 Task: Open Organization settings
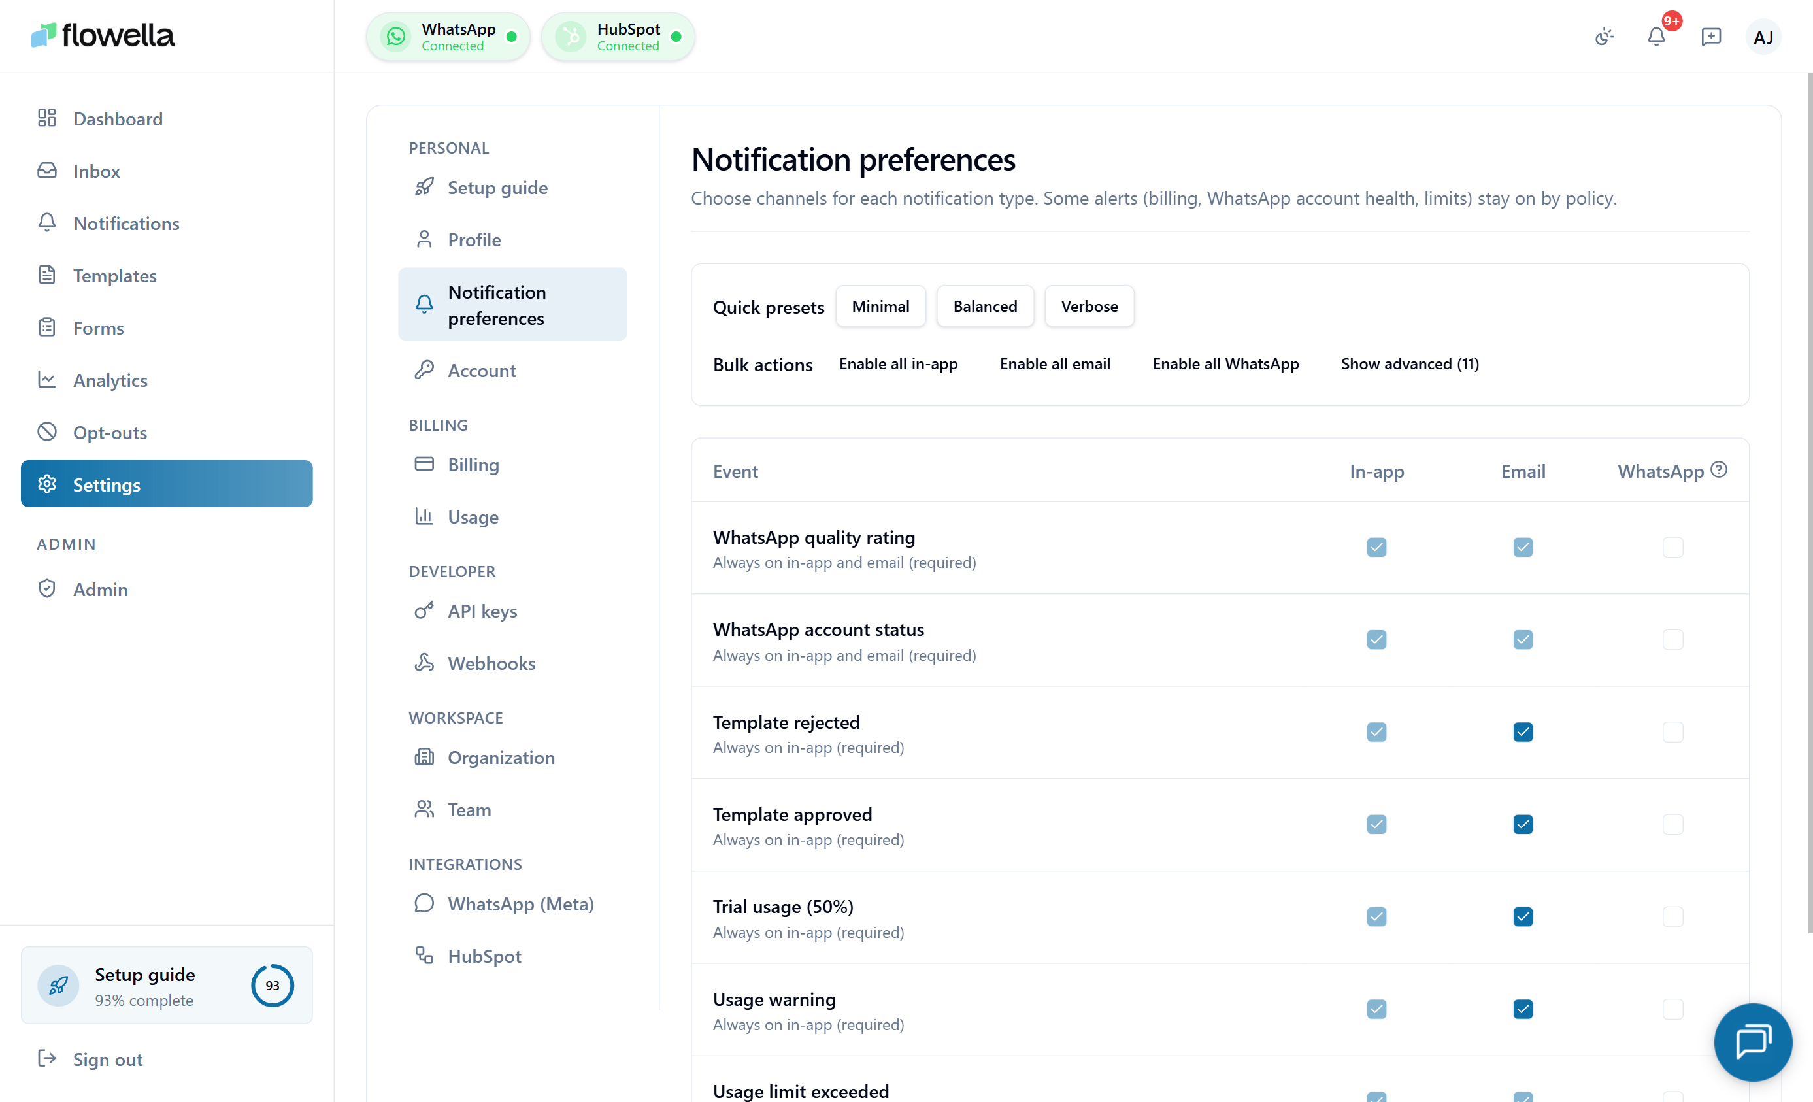[512, 757]
